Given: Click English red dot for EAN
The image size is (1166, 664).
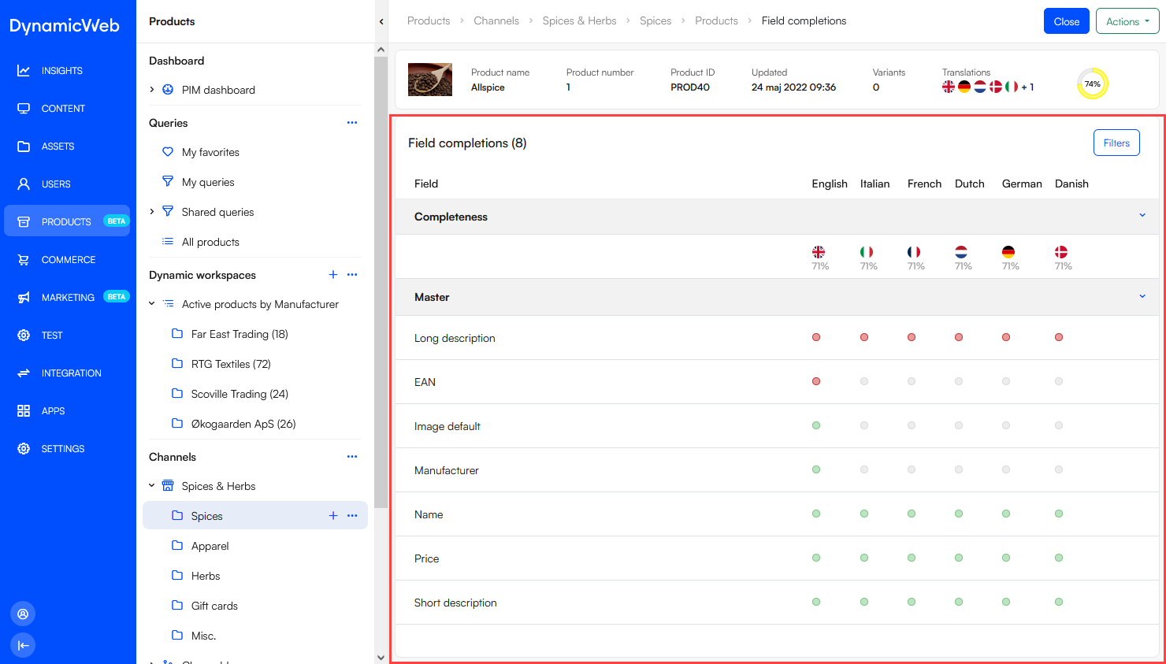Looking at the screenshot, I should point(816,381).
